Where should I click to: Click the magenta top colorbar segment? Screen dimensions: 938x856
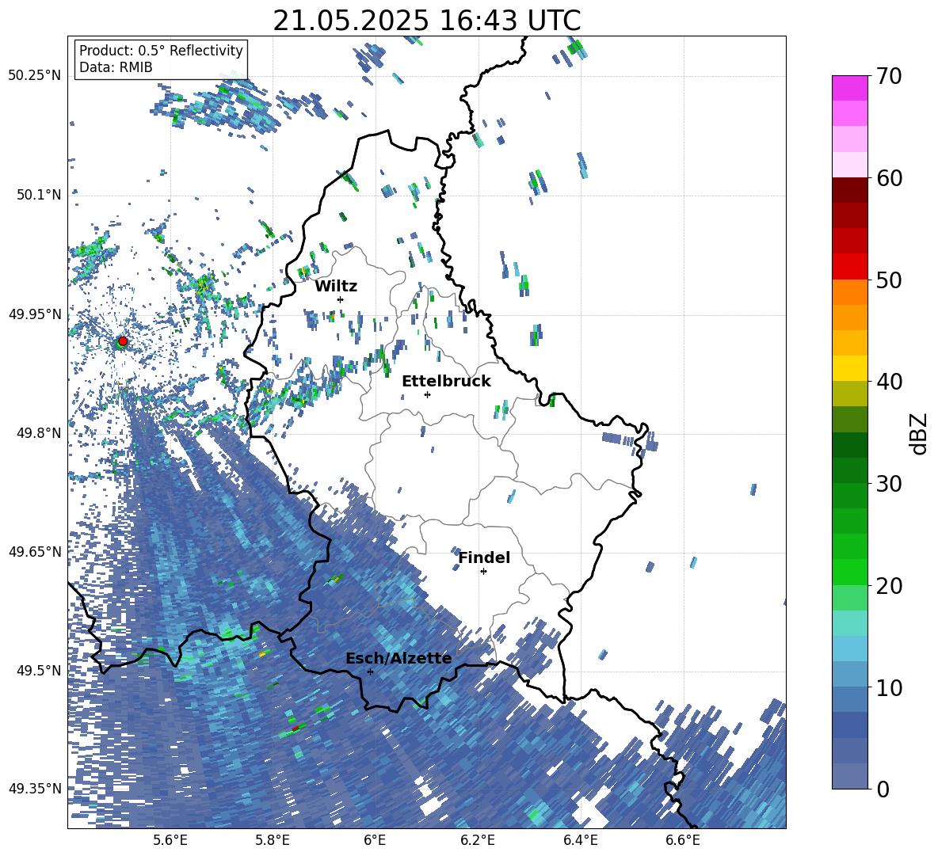coord(849,88)
